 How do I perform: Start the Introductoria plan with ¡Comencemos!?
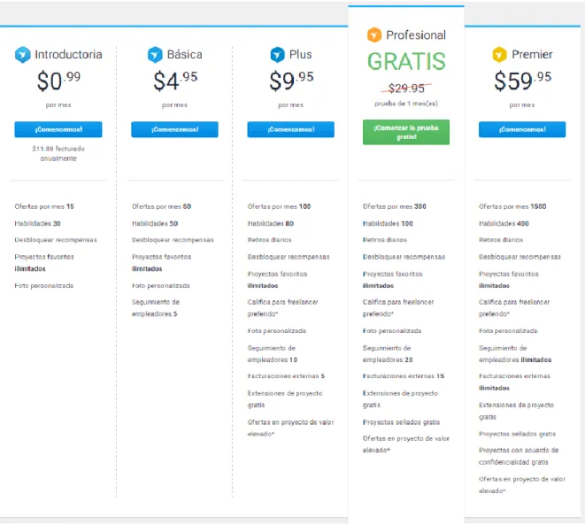(x=58, y=129)
